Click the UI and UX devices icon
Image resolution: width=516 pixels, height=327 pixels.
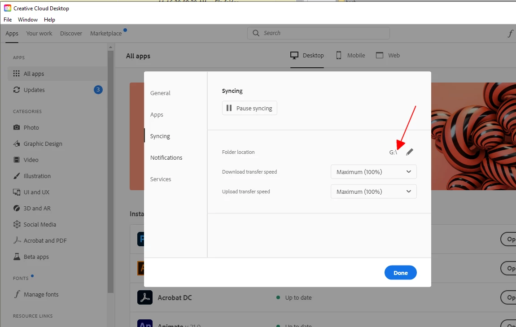(x=16, y=192)
